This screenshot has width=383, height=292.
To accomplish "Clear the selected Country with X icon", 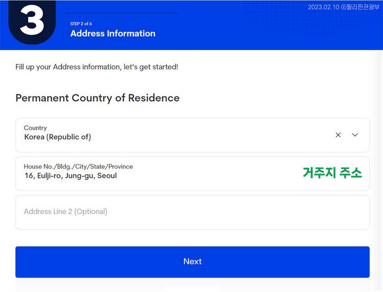I will tap(338, 135).
